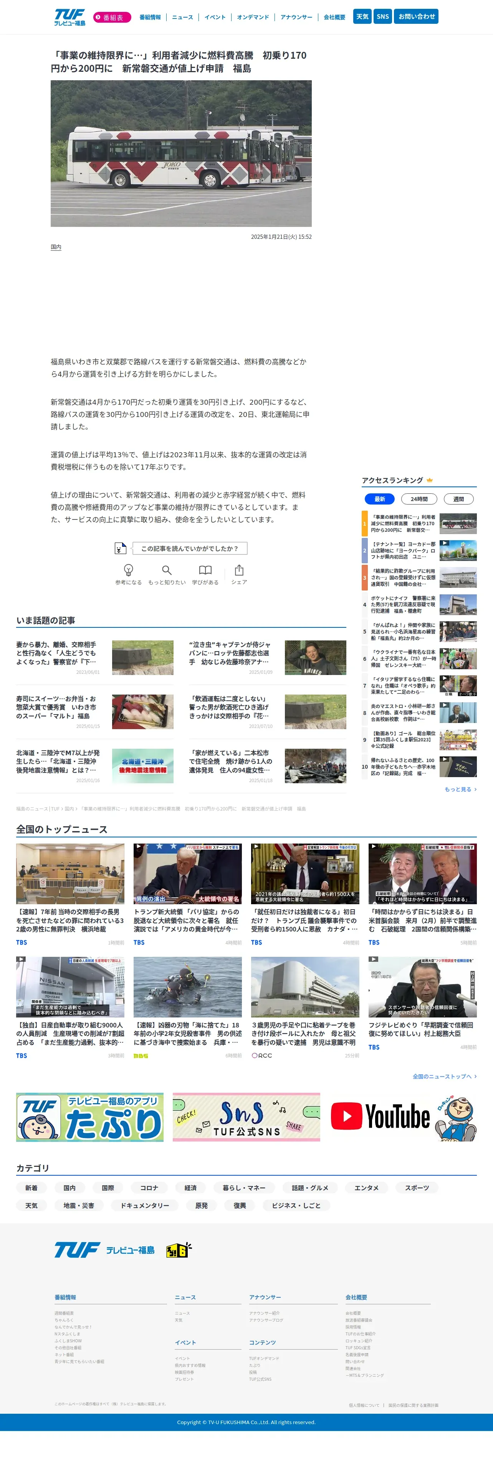Play the 日産自動車 news video thumbnail
This screenshot has height=1479, width=493.
(70, 987)
